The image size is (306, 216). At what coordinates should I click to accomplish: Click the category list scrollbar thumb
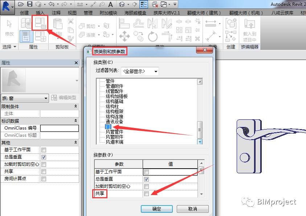(200, 130)
